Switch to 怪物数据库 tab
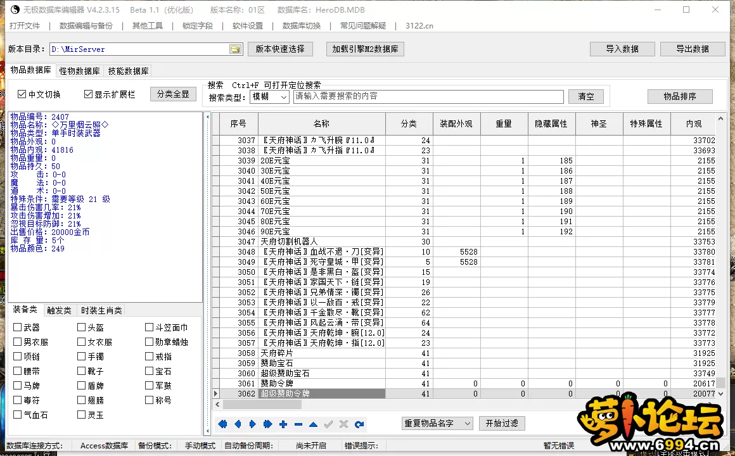The height and width of the screenshot is (456, 735). [x=79, y=71]
